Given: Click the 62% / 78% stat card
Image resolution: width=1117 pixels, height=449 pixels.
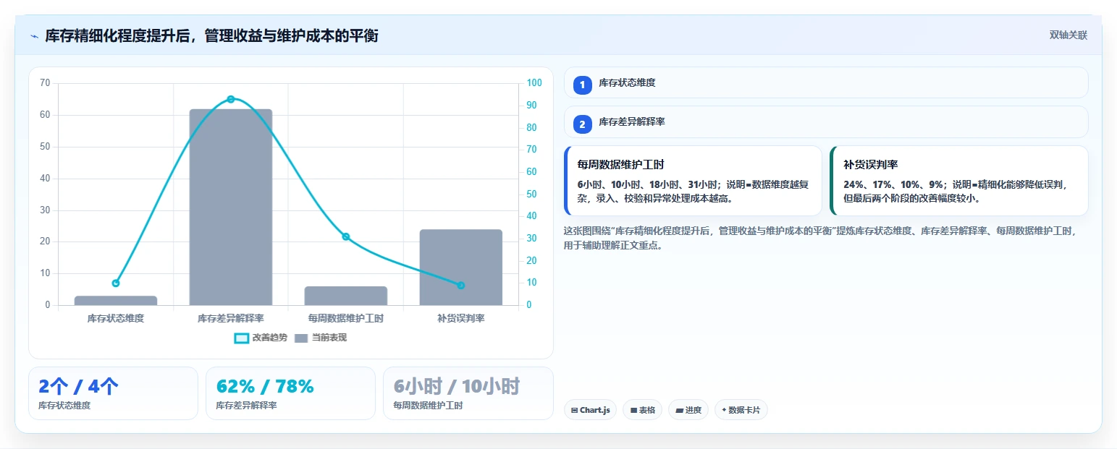Looking at the screenshot, I should [x=290, y=393].
